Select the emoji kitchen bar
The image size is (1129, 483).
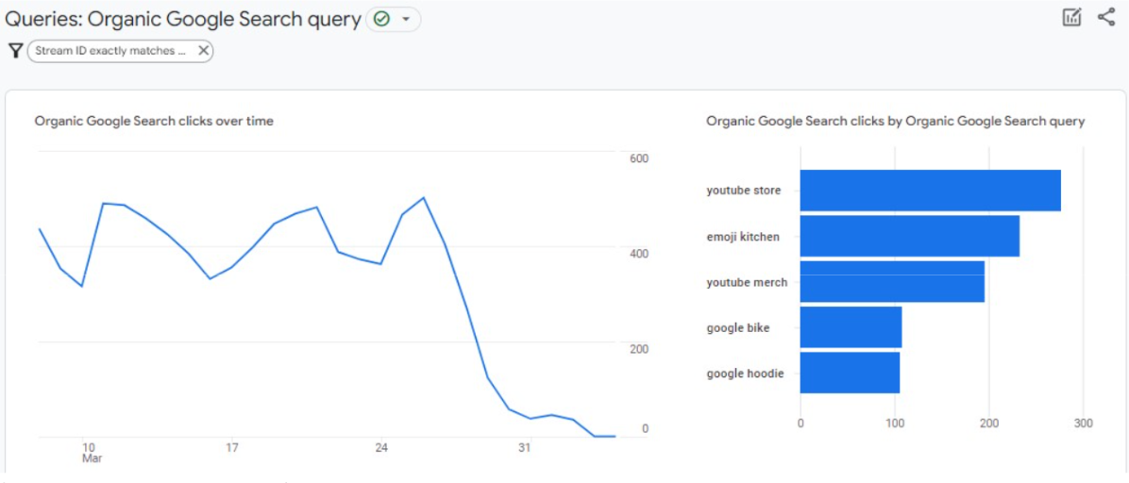[x=909, y=237]
